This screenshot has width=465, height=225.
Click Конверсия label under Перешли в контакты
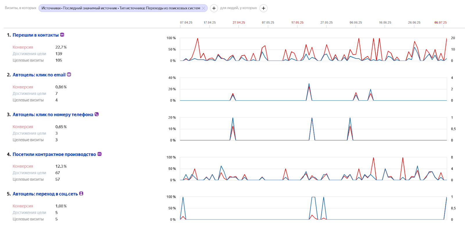[x=23, y=47]
